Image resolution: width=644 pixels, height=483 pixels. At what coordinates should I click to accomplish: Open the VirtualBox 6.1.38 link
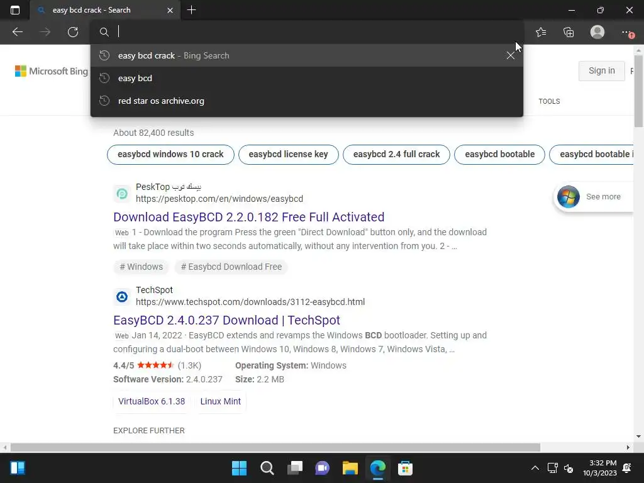[x=152, y=401]
